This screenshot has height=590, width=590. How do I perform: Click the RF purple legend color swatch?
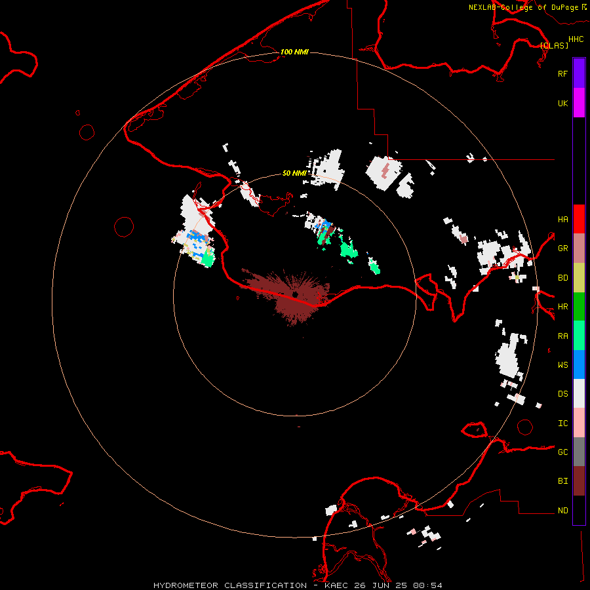pyautogui.click(x=579, y=73)
